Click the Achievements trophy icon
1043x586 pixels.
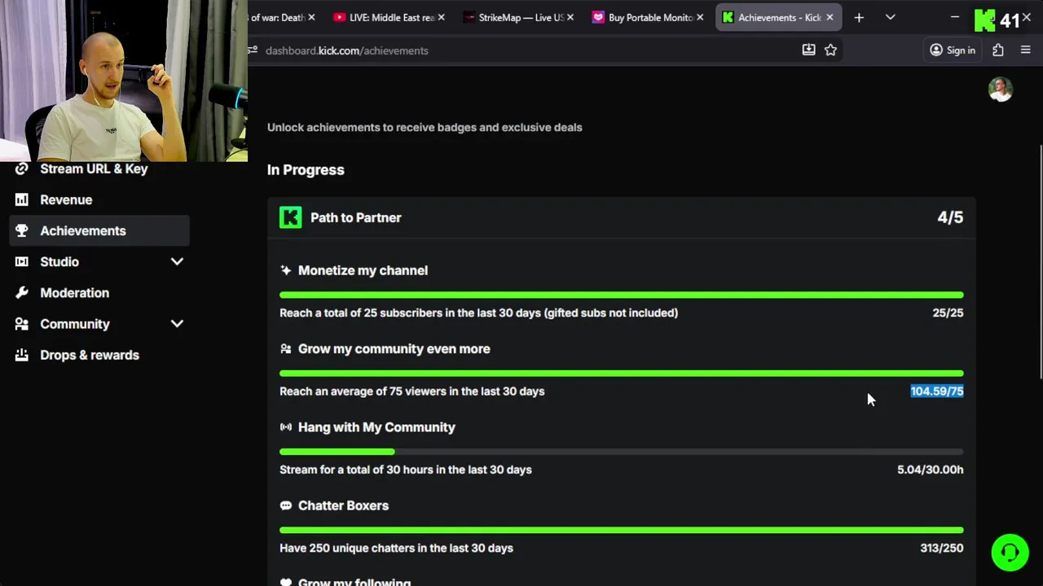pos(22,230)
